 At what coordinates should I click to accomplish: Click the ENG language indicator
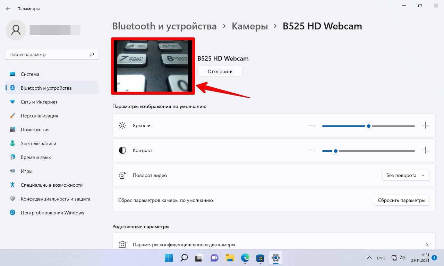pos(381,258)
